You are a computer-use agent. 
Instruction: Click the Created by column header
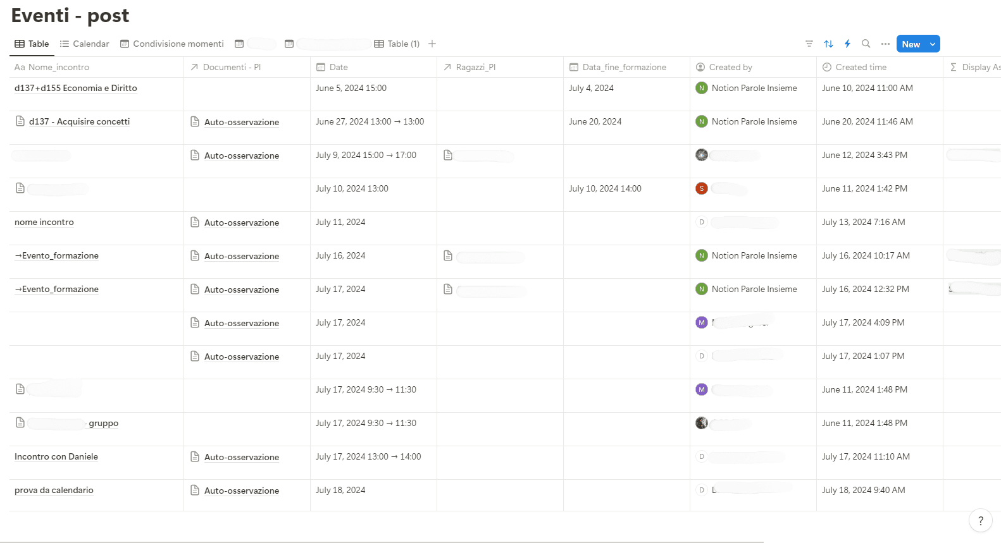coord(753,67)
